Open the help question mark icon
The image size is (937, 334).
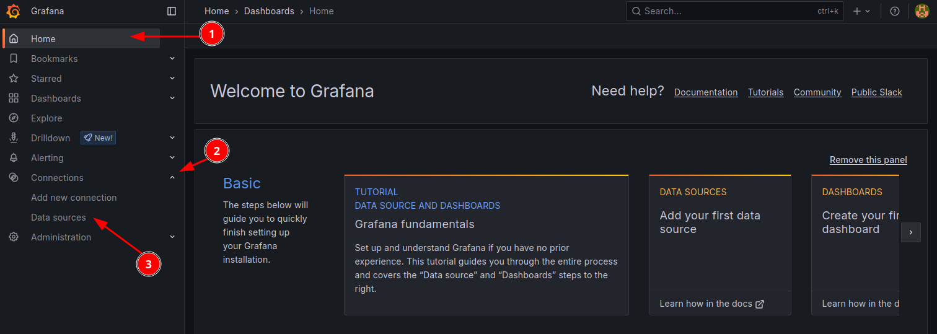[x=894, y=11]
